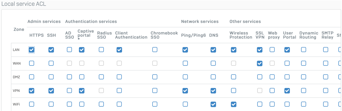The height and width of the screenshot is (111, 342).
Task: Uncheck HTTPS for the LAN zone
Action: click(x=32, y=50)
